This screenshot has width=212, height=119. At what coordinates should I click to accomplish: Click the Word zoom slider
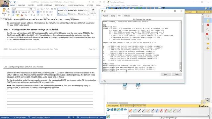click(x=89, y=118)
